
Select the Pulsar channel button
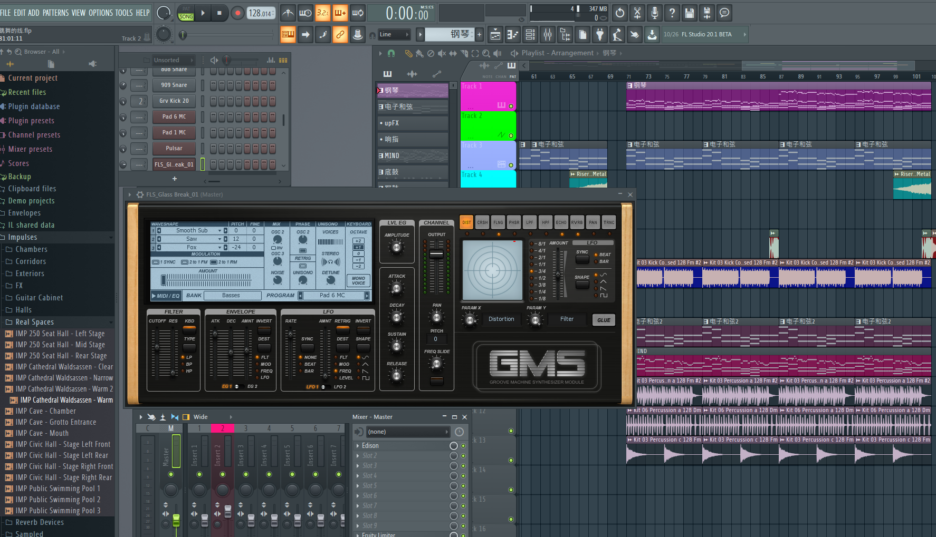174,148
